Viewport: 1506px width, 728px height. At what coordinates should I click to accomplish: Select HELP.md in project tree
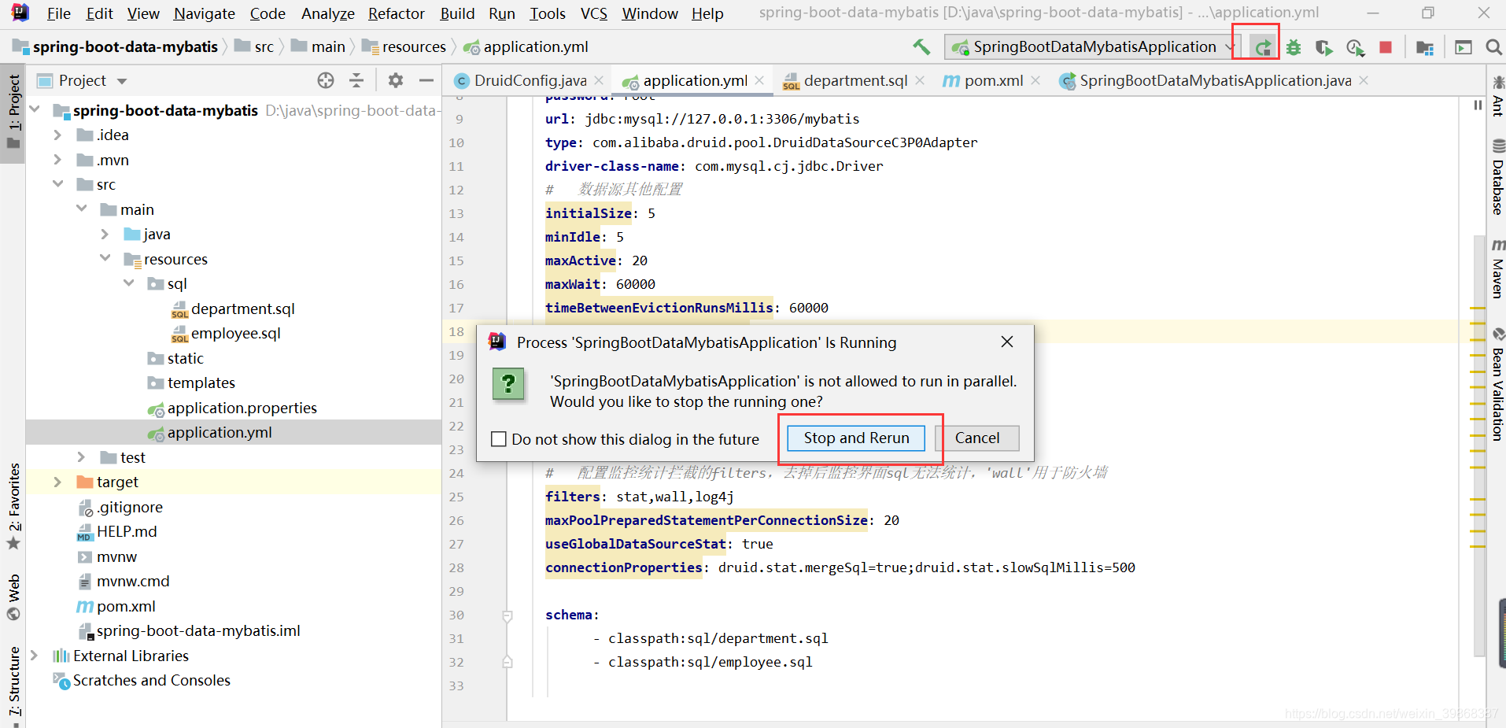[126, 531]
